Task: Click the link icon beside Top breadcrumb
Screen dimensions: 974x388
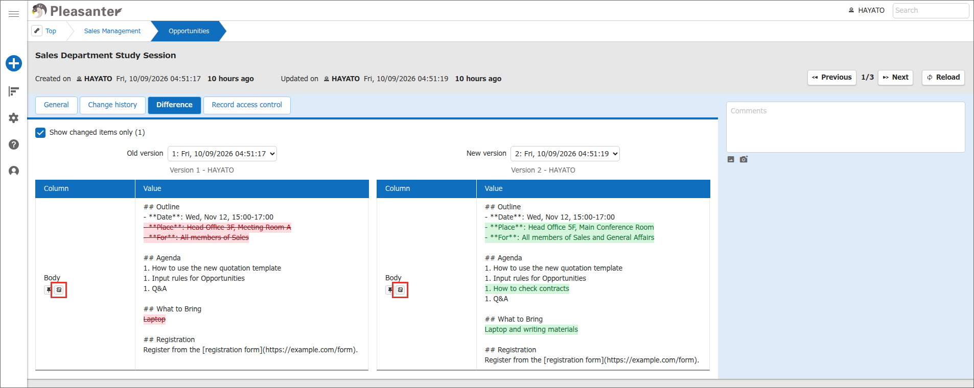Action: coord(37,31)
